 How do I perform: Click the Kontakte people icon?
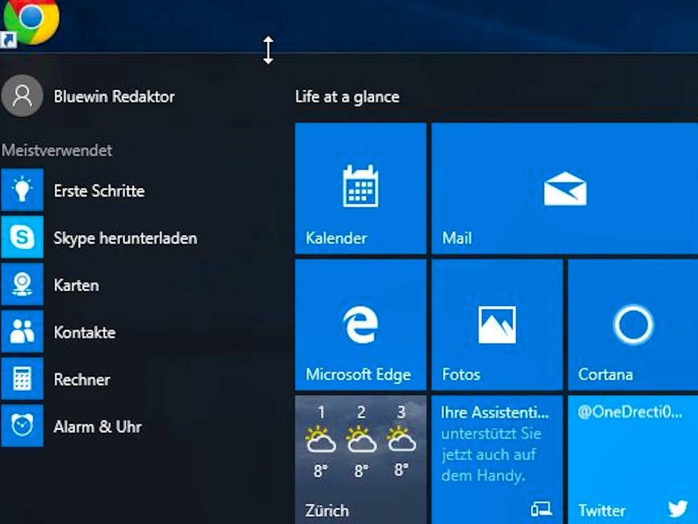click(22, 331)
